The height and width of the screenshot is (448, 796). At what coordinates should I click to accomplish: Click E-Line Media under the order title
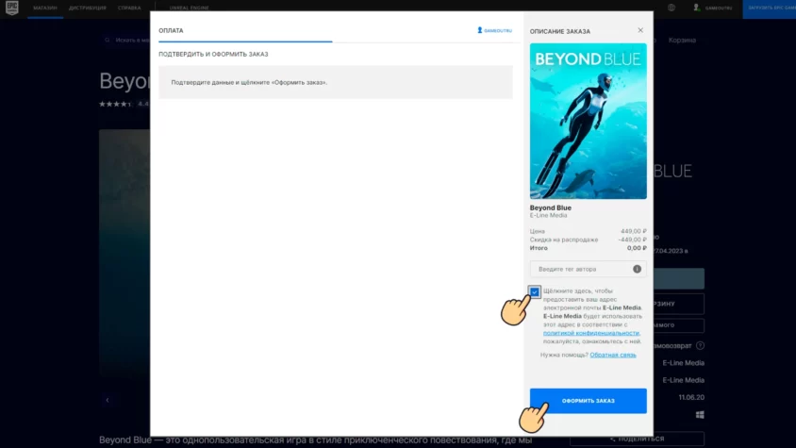[x=548, y=215]
